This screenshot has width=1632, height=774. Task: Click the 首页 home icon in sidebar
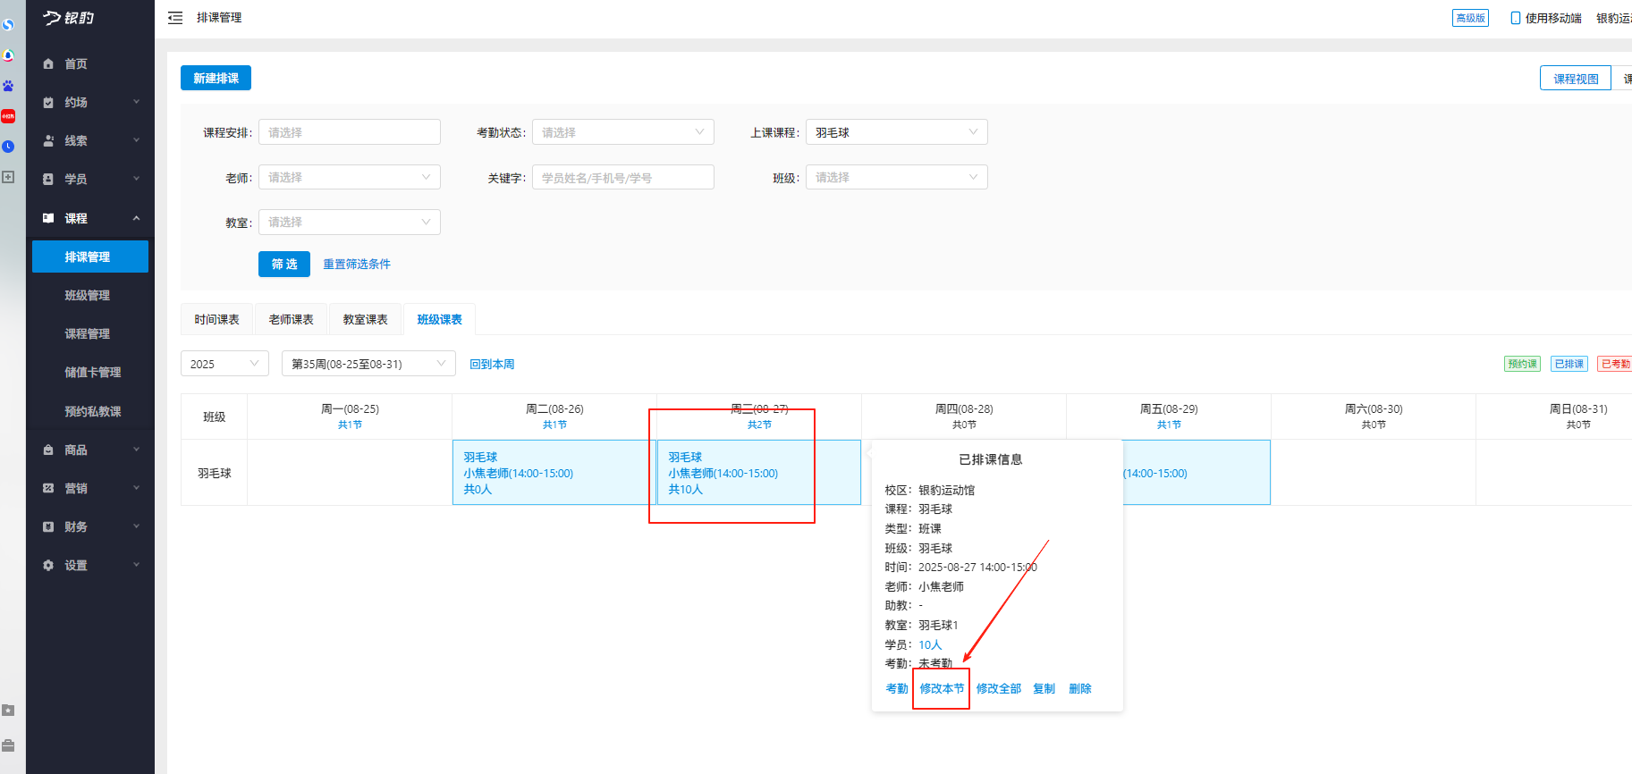(48, 64)
